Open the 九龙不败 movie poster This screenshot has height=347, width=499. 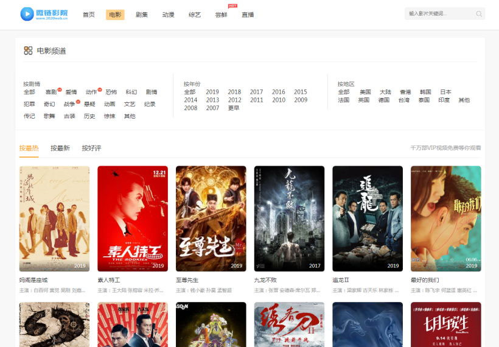tap(289, 218)
